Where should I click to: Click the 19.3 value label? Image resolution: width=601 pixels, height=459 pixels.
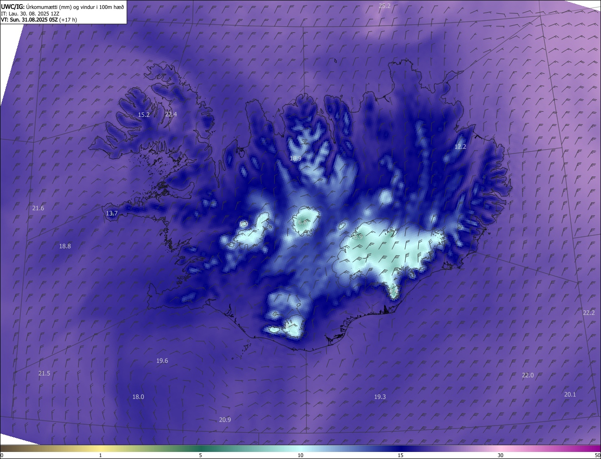point(380,397)
